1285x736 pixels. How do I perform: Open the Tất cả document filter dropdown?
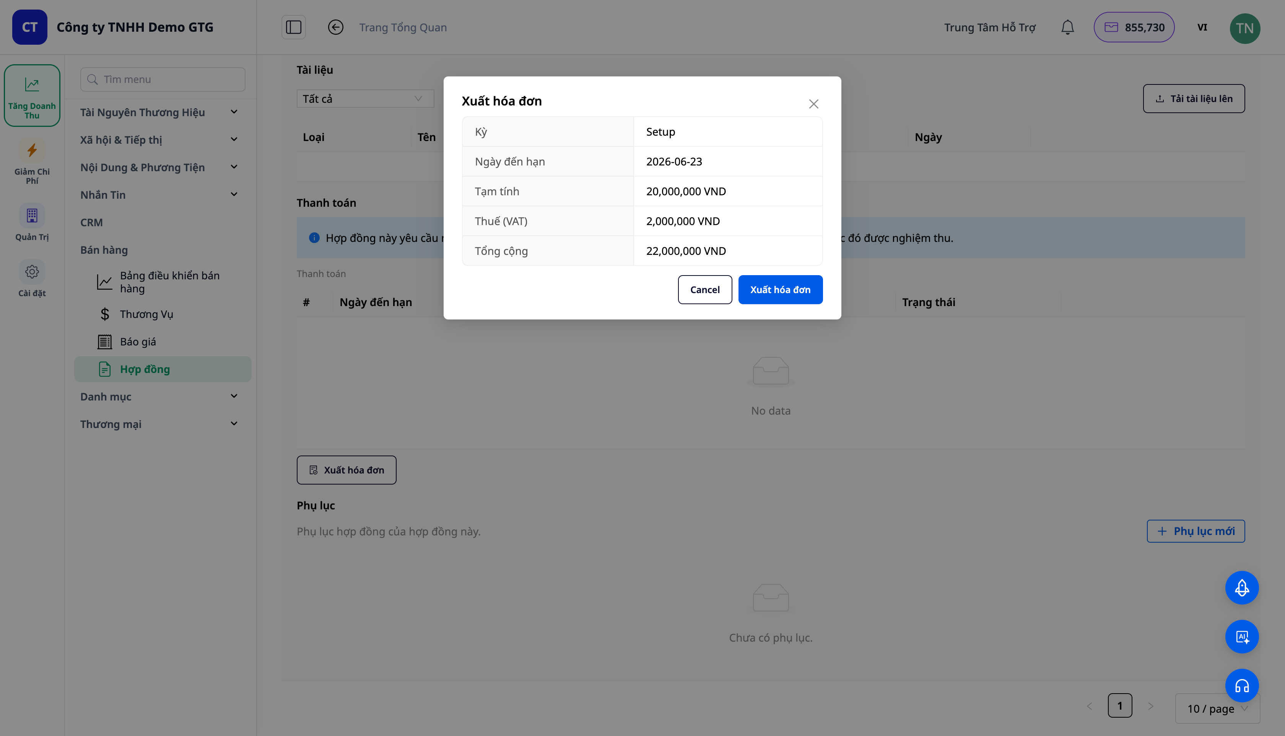pos(365,99)
